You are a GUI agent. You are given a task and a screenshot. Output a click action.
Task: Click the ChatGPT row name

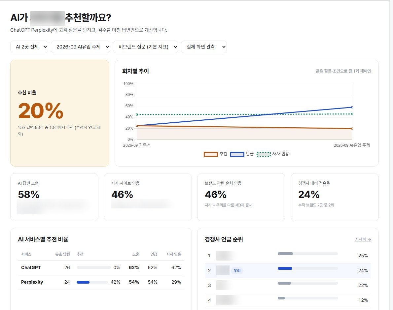[x=31, y=267]
